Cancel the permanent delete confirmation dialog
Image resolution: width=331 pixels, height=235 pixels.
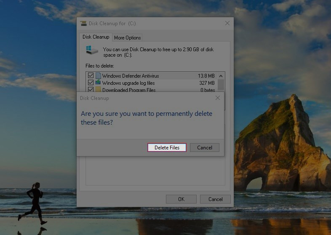coord(205,147)
